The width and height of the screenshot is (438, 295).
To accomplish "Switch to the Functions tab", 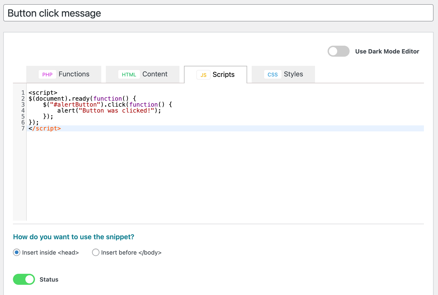I will [x=74, y=74].
